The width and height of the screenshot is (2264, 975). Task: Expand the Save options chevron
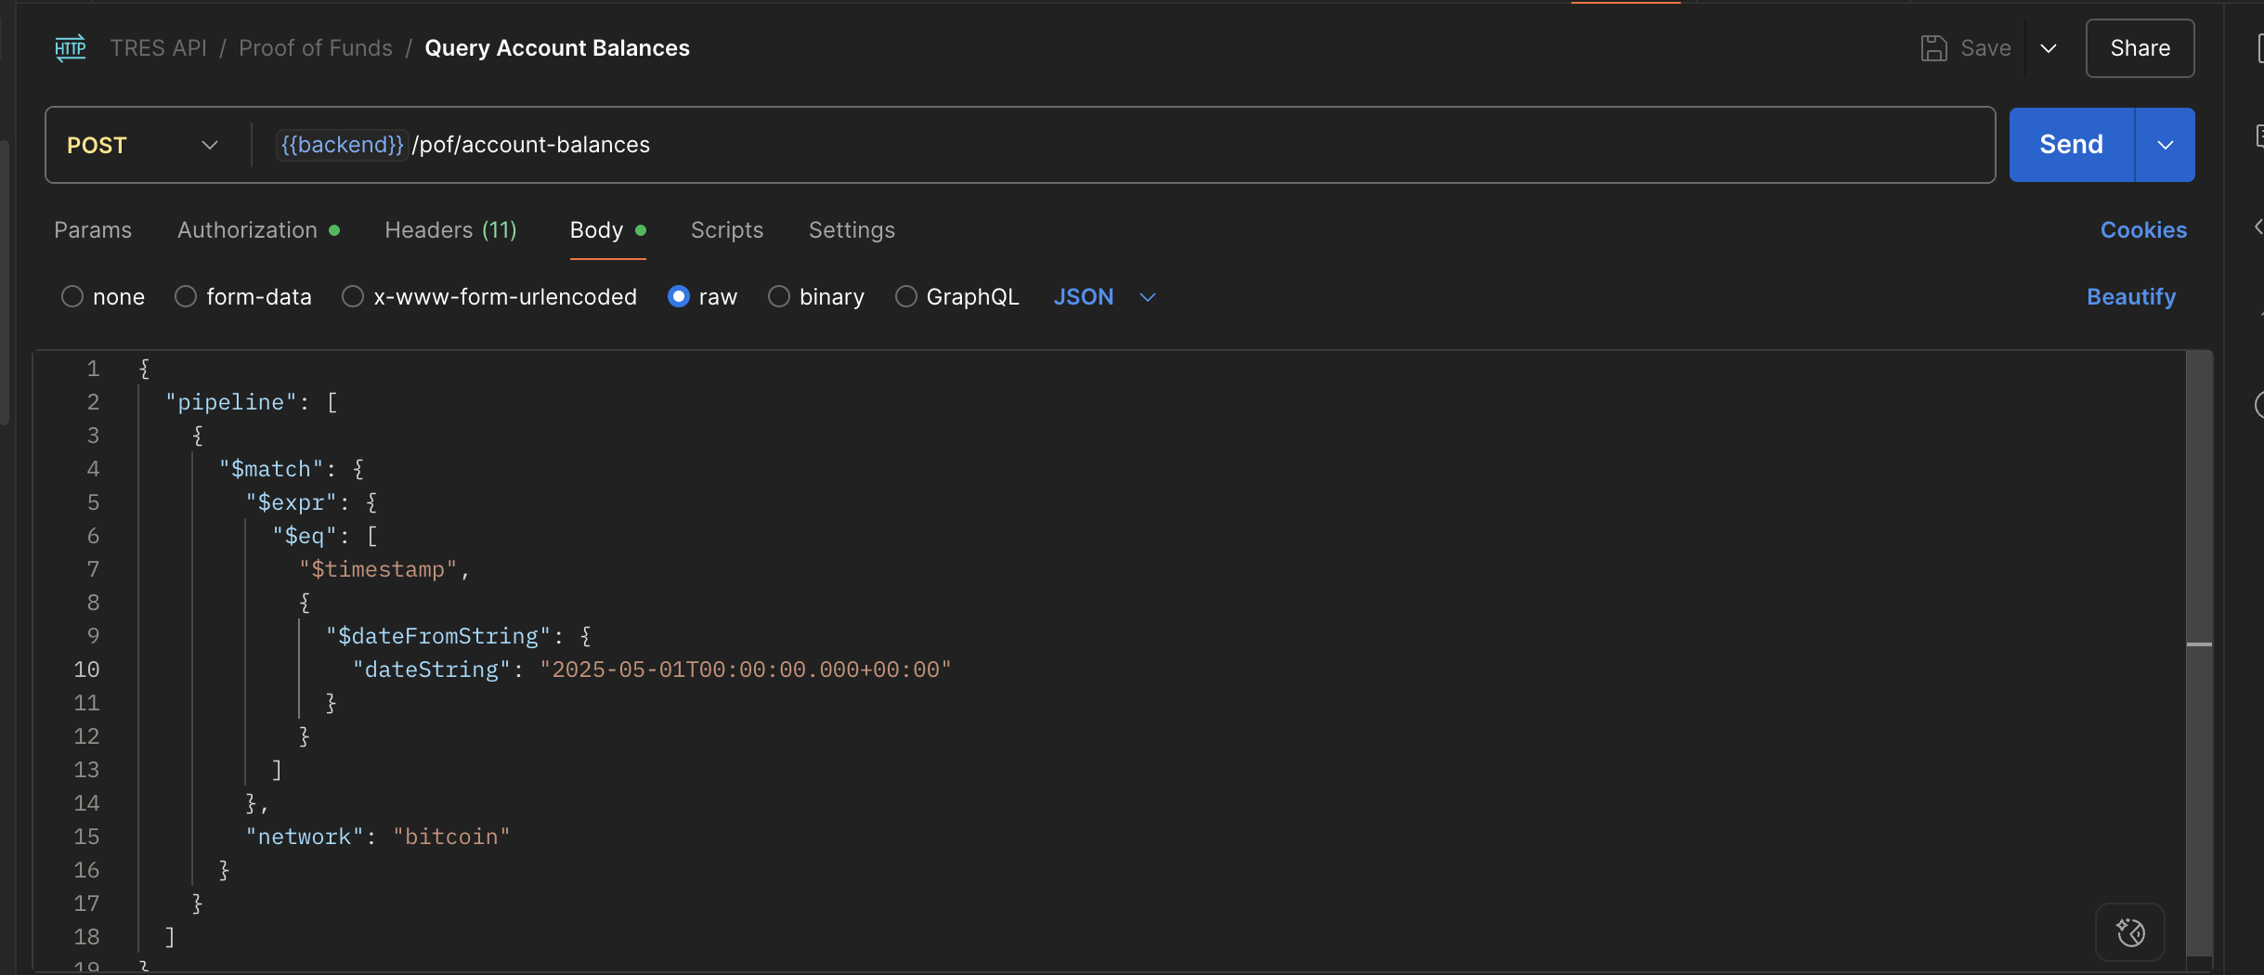2048,48
